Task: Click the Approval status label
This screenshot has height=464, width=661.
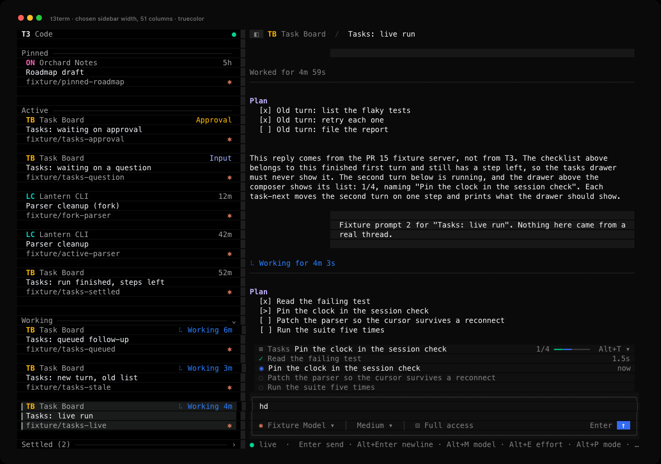Action: [x=214, y=120]
